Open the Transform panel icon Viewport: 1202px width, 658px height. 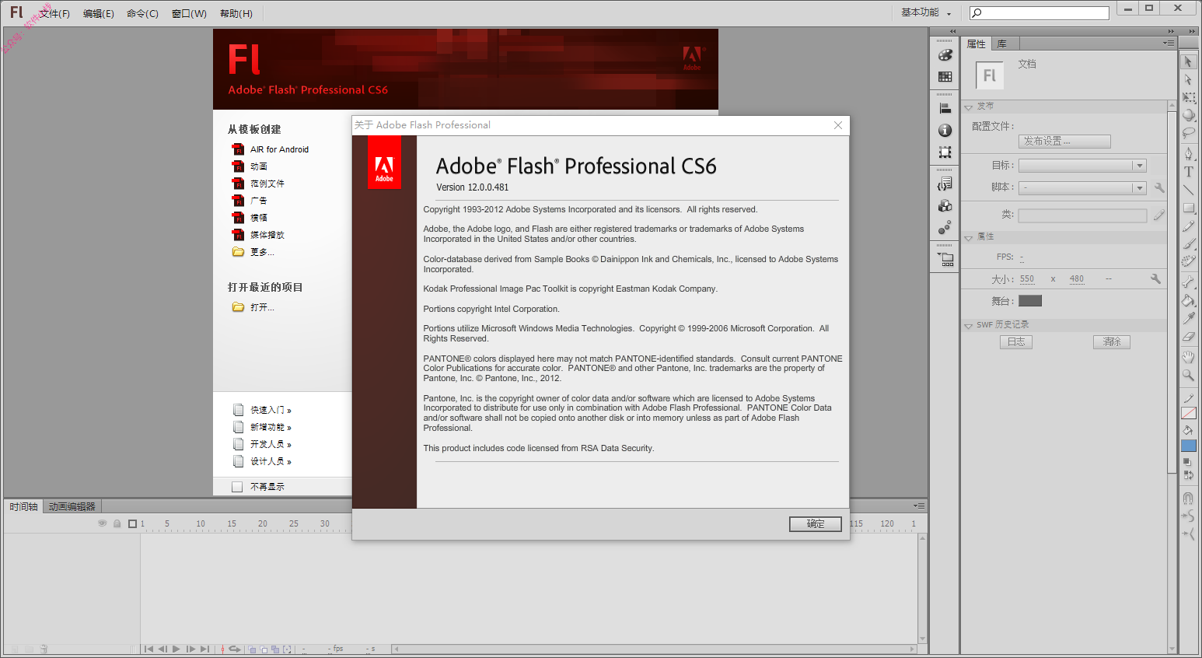pos(945,152)
